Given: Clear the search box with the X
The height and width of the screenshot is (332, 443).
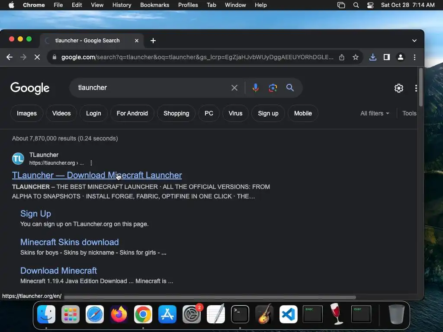Looking at the screenshot, I should pyautogui.click(x=234, y=88).
